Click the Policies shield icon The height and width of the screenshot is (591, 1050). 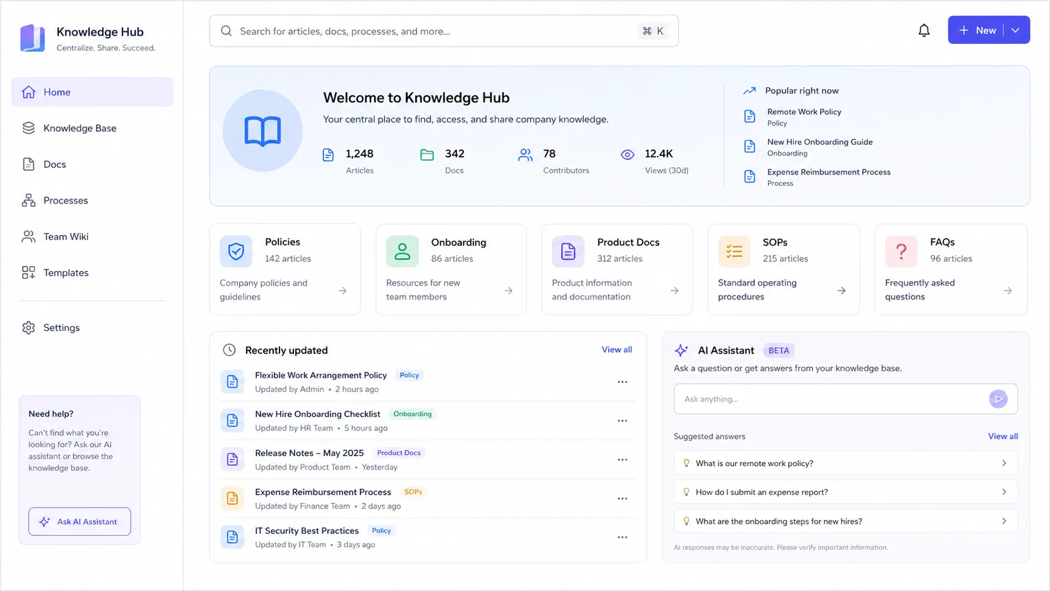236,251
